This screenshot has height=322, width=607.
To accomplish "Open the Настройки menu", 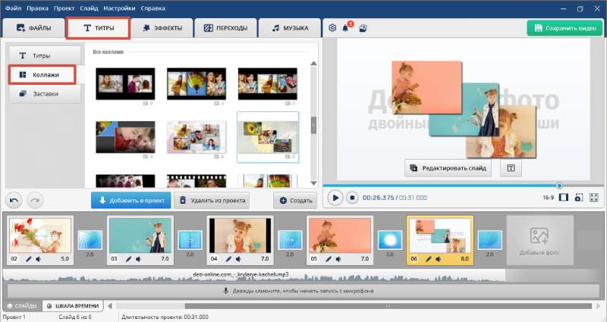I will 120,8.
